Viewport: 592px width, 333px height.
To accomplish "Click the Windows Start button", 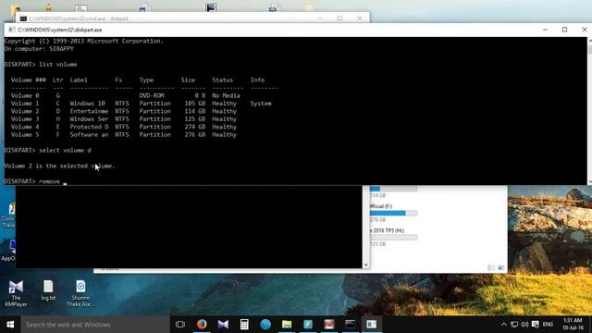I will click(10, 325).
